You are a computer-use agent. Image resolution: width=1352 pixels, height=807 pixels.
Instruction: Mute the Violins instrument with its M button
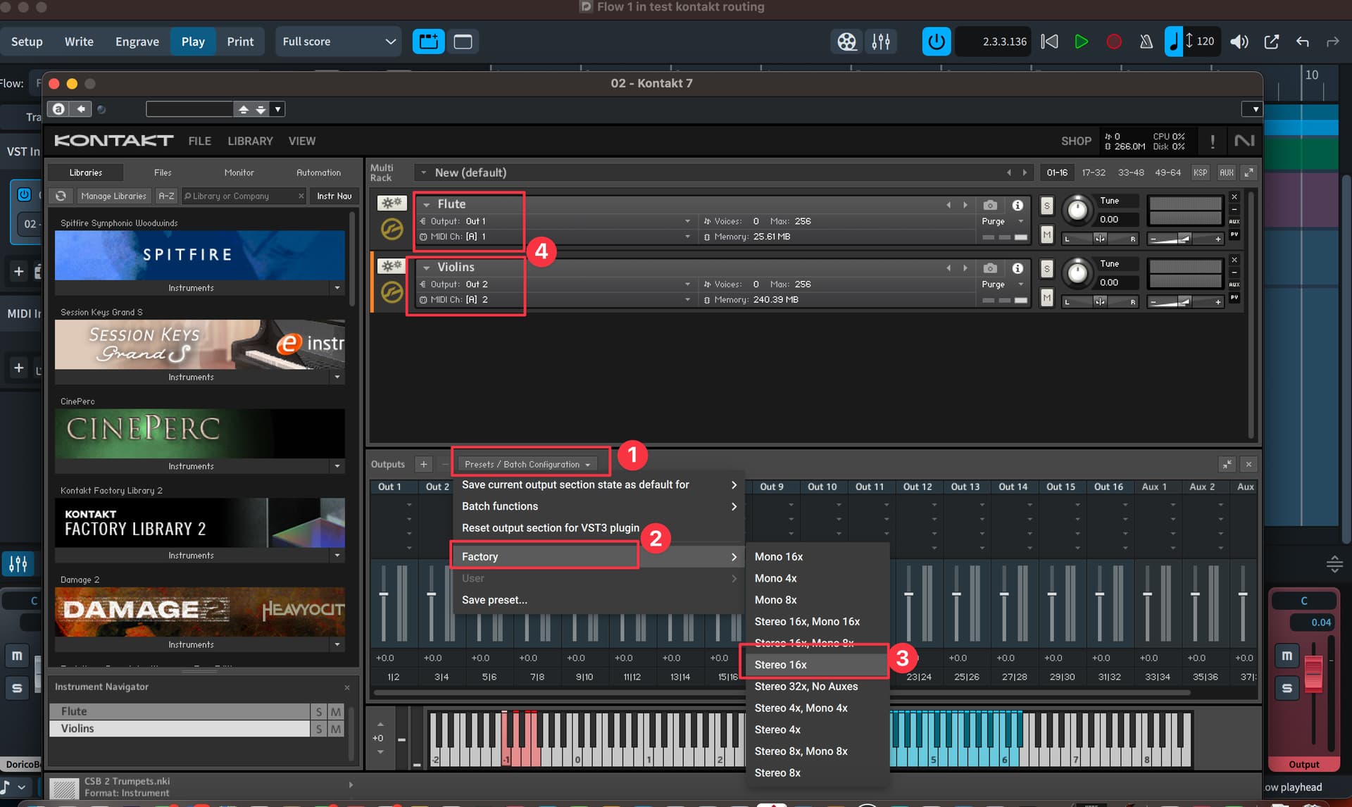(x=1046, y=298)
